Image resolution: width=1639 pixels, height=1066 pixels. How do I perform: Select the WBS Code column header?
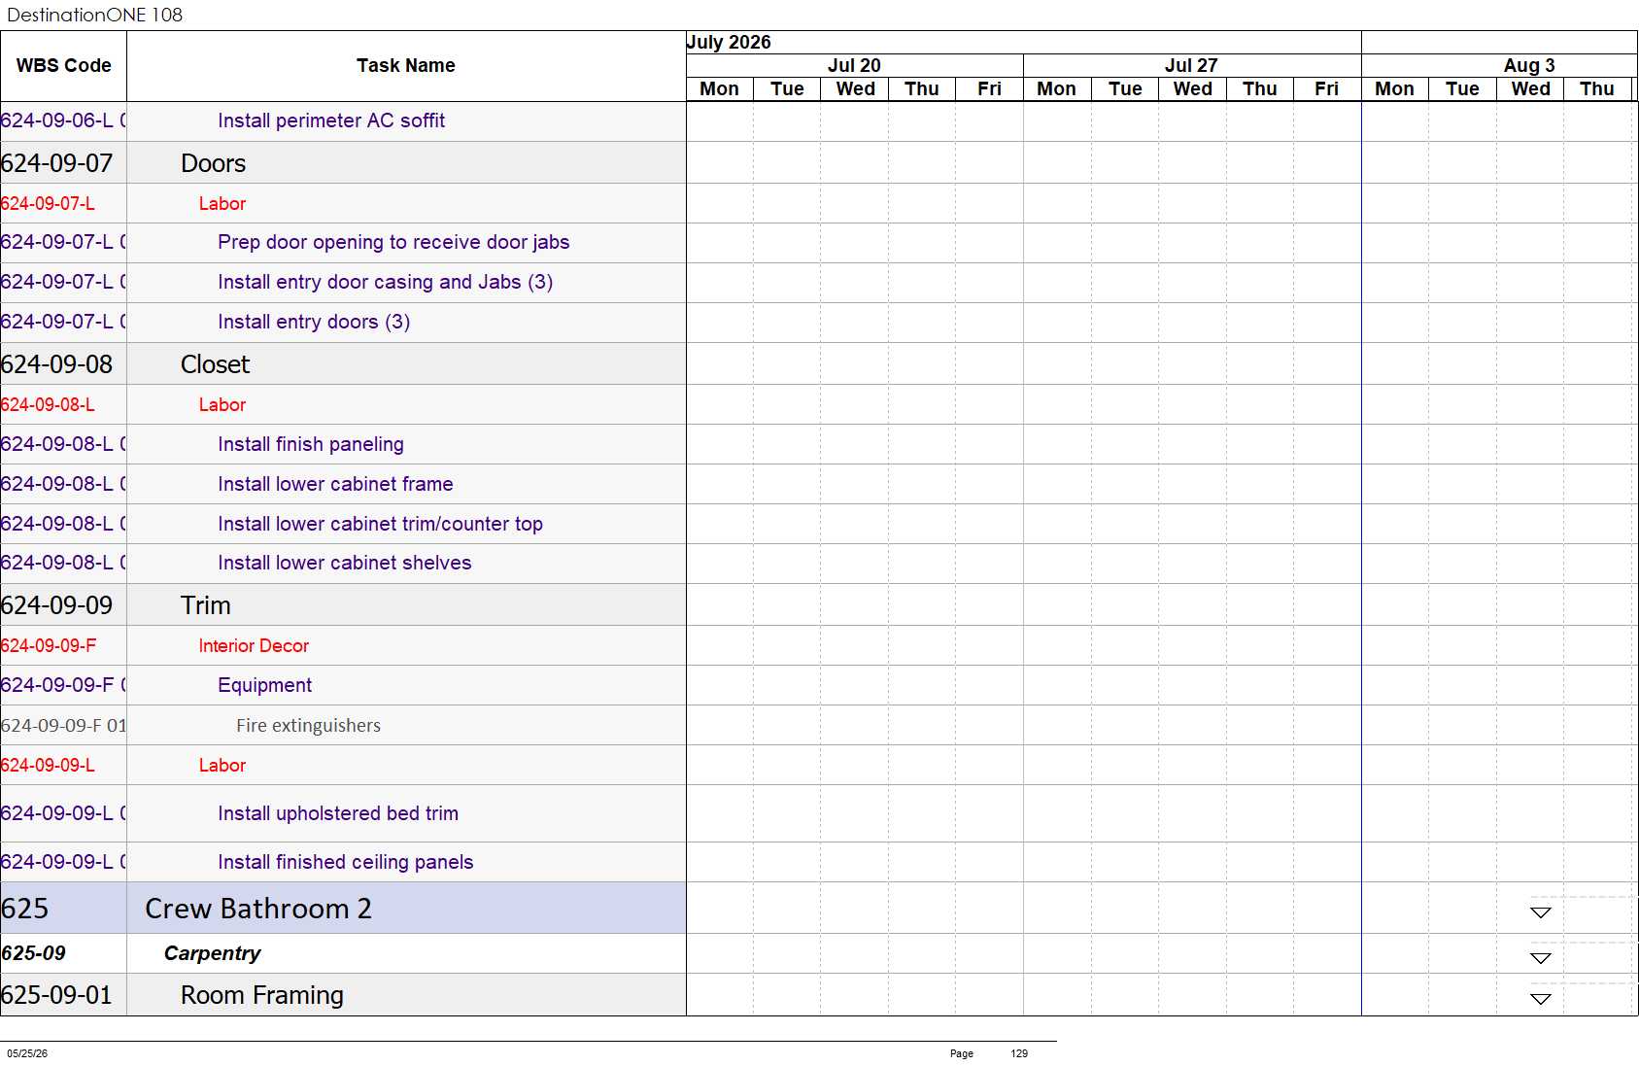pyautogui.click(x=63, y=66)
